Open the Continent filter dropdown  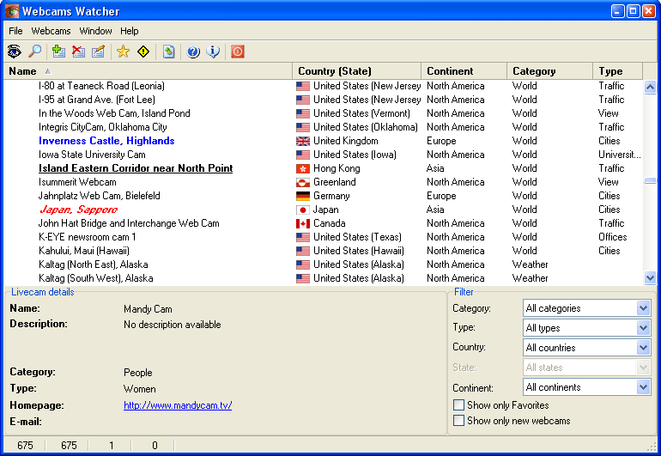pos(643,387)
